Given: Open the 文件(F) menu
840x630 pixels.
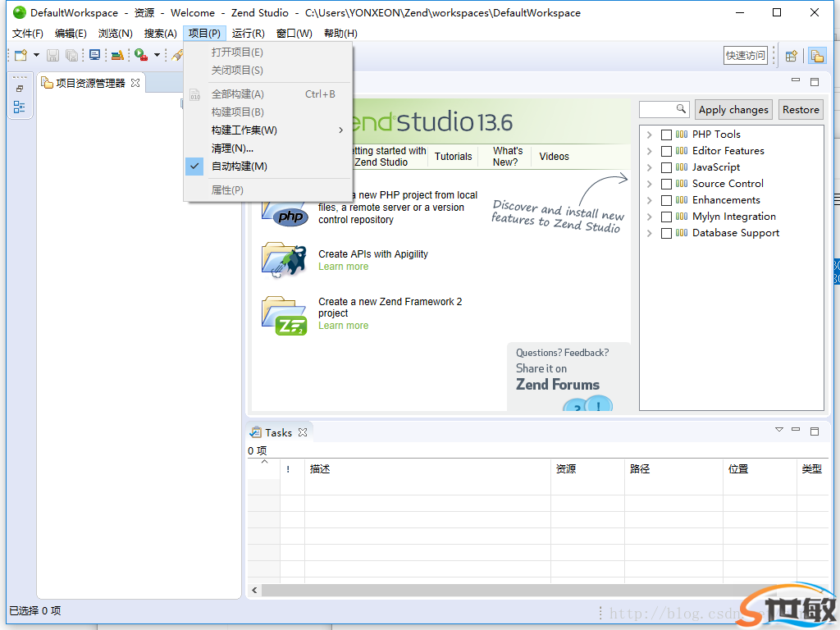Looking at the screenshot, I should coord(27,33).
